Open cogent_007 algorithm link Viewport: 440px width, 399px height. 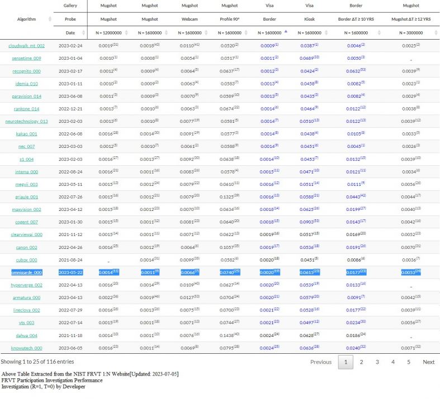tap(26, 222)
